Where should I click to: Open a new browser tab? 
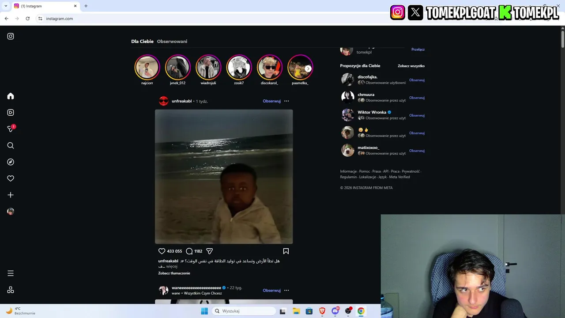[x=86, y=6]
